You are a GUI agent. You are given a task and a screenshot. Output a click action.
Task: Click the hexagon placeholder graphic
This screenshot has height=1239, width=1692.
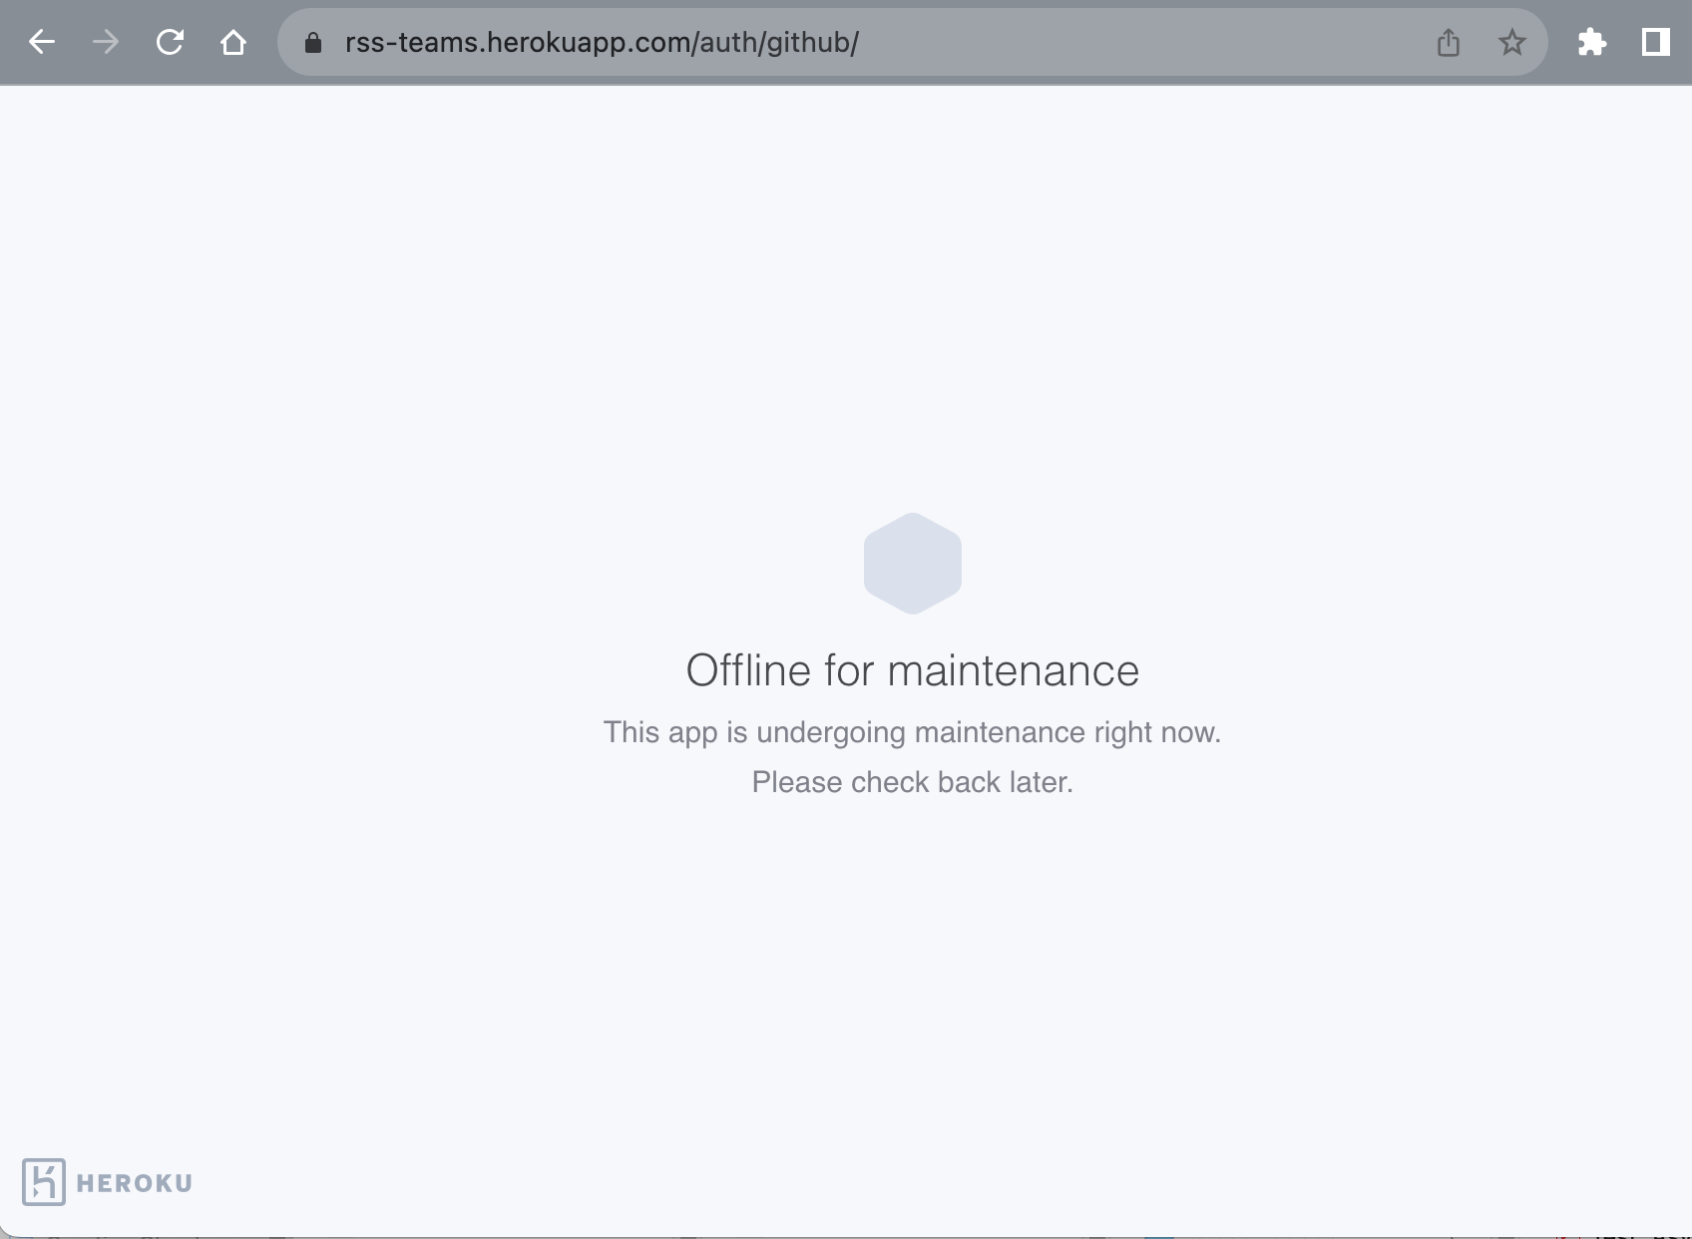click(912, 563)
